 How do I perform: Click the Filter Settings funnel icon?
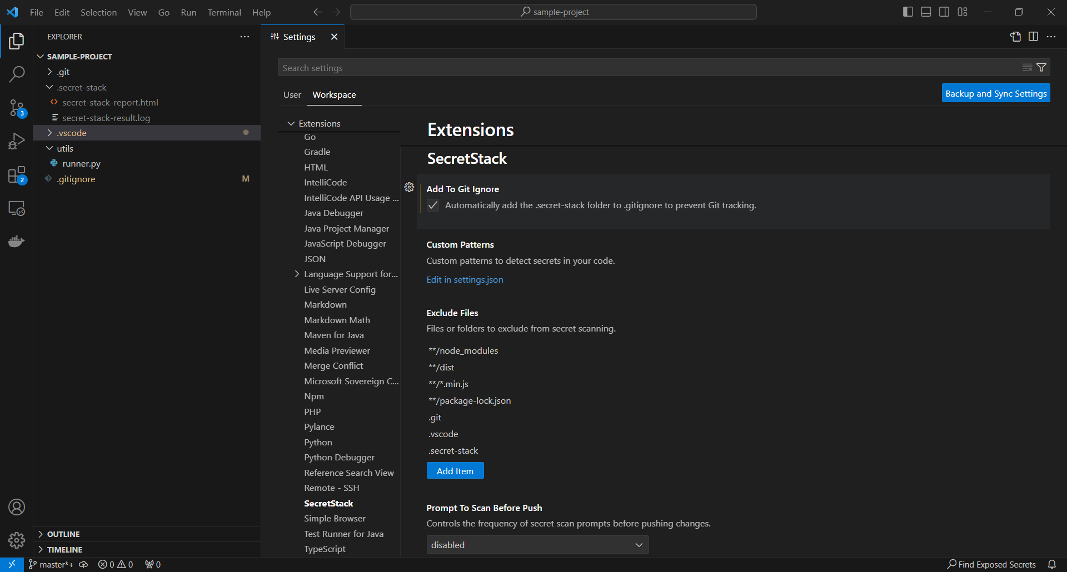coord(1041,67)
